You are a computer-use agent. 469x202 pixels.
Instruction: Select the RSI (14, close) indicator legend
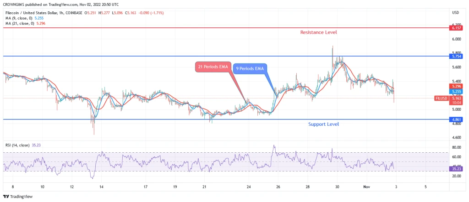(x=23, y=145)
